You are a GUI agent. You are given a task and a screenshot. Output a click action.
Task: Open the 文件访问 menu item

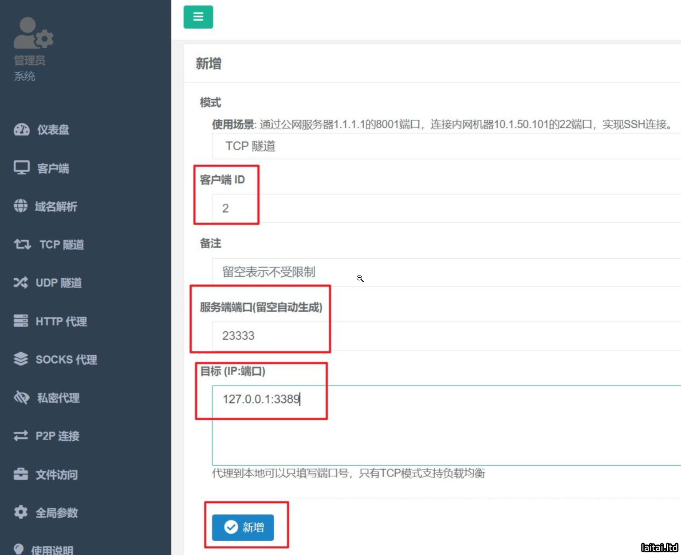pyautogui.click(x=56, y=474)
